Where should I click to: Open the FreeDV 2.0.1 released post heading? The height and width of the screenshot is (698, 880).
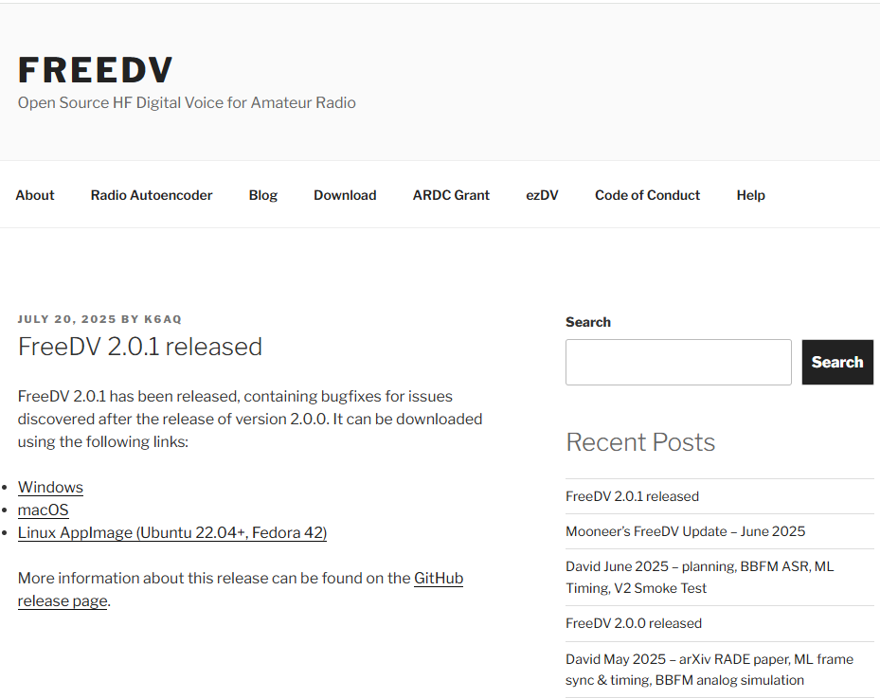tap(140, 347)
